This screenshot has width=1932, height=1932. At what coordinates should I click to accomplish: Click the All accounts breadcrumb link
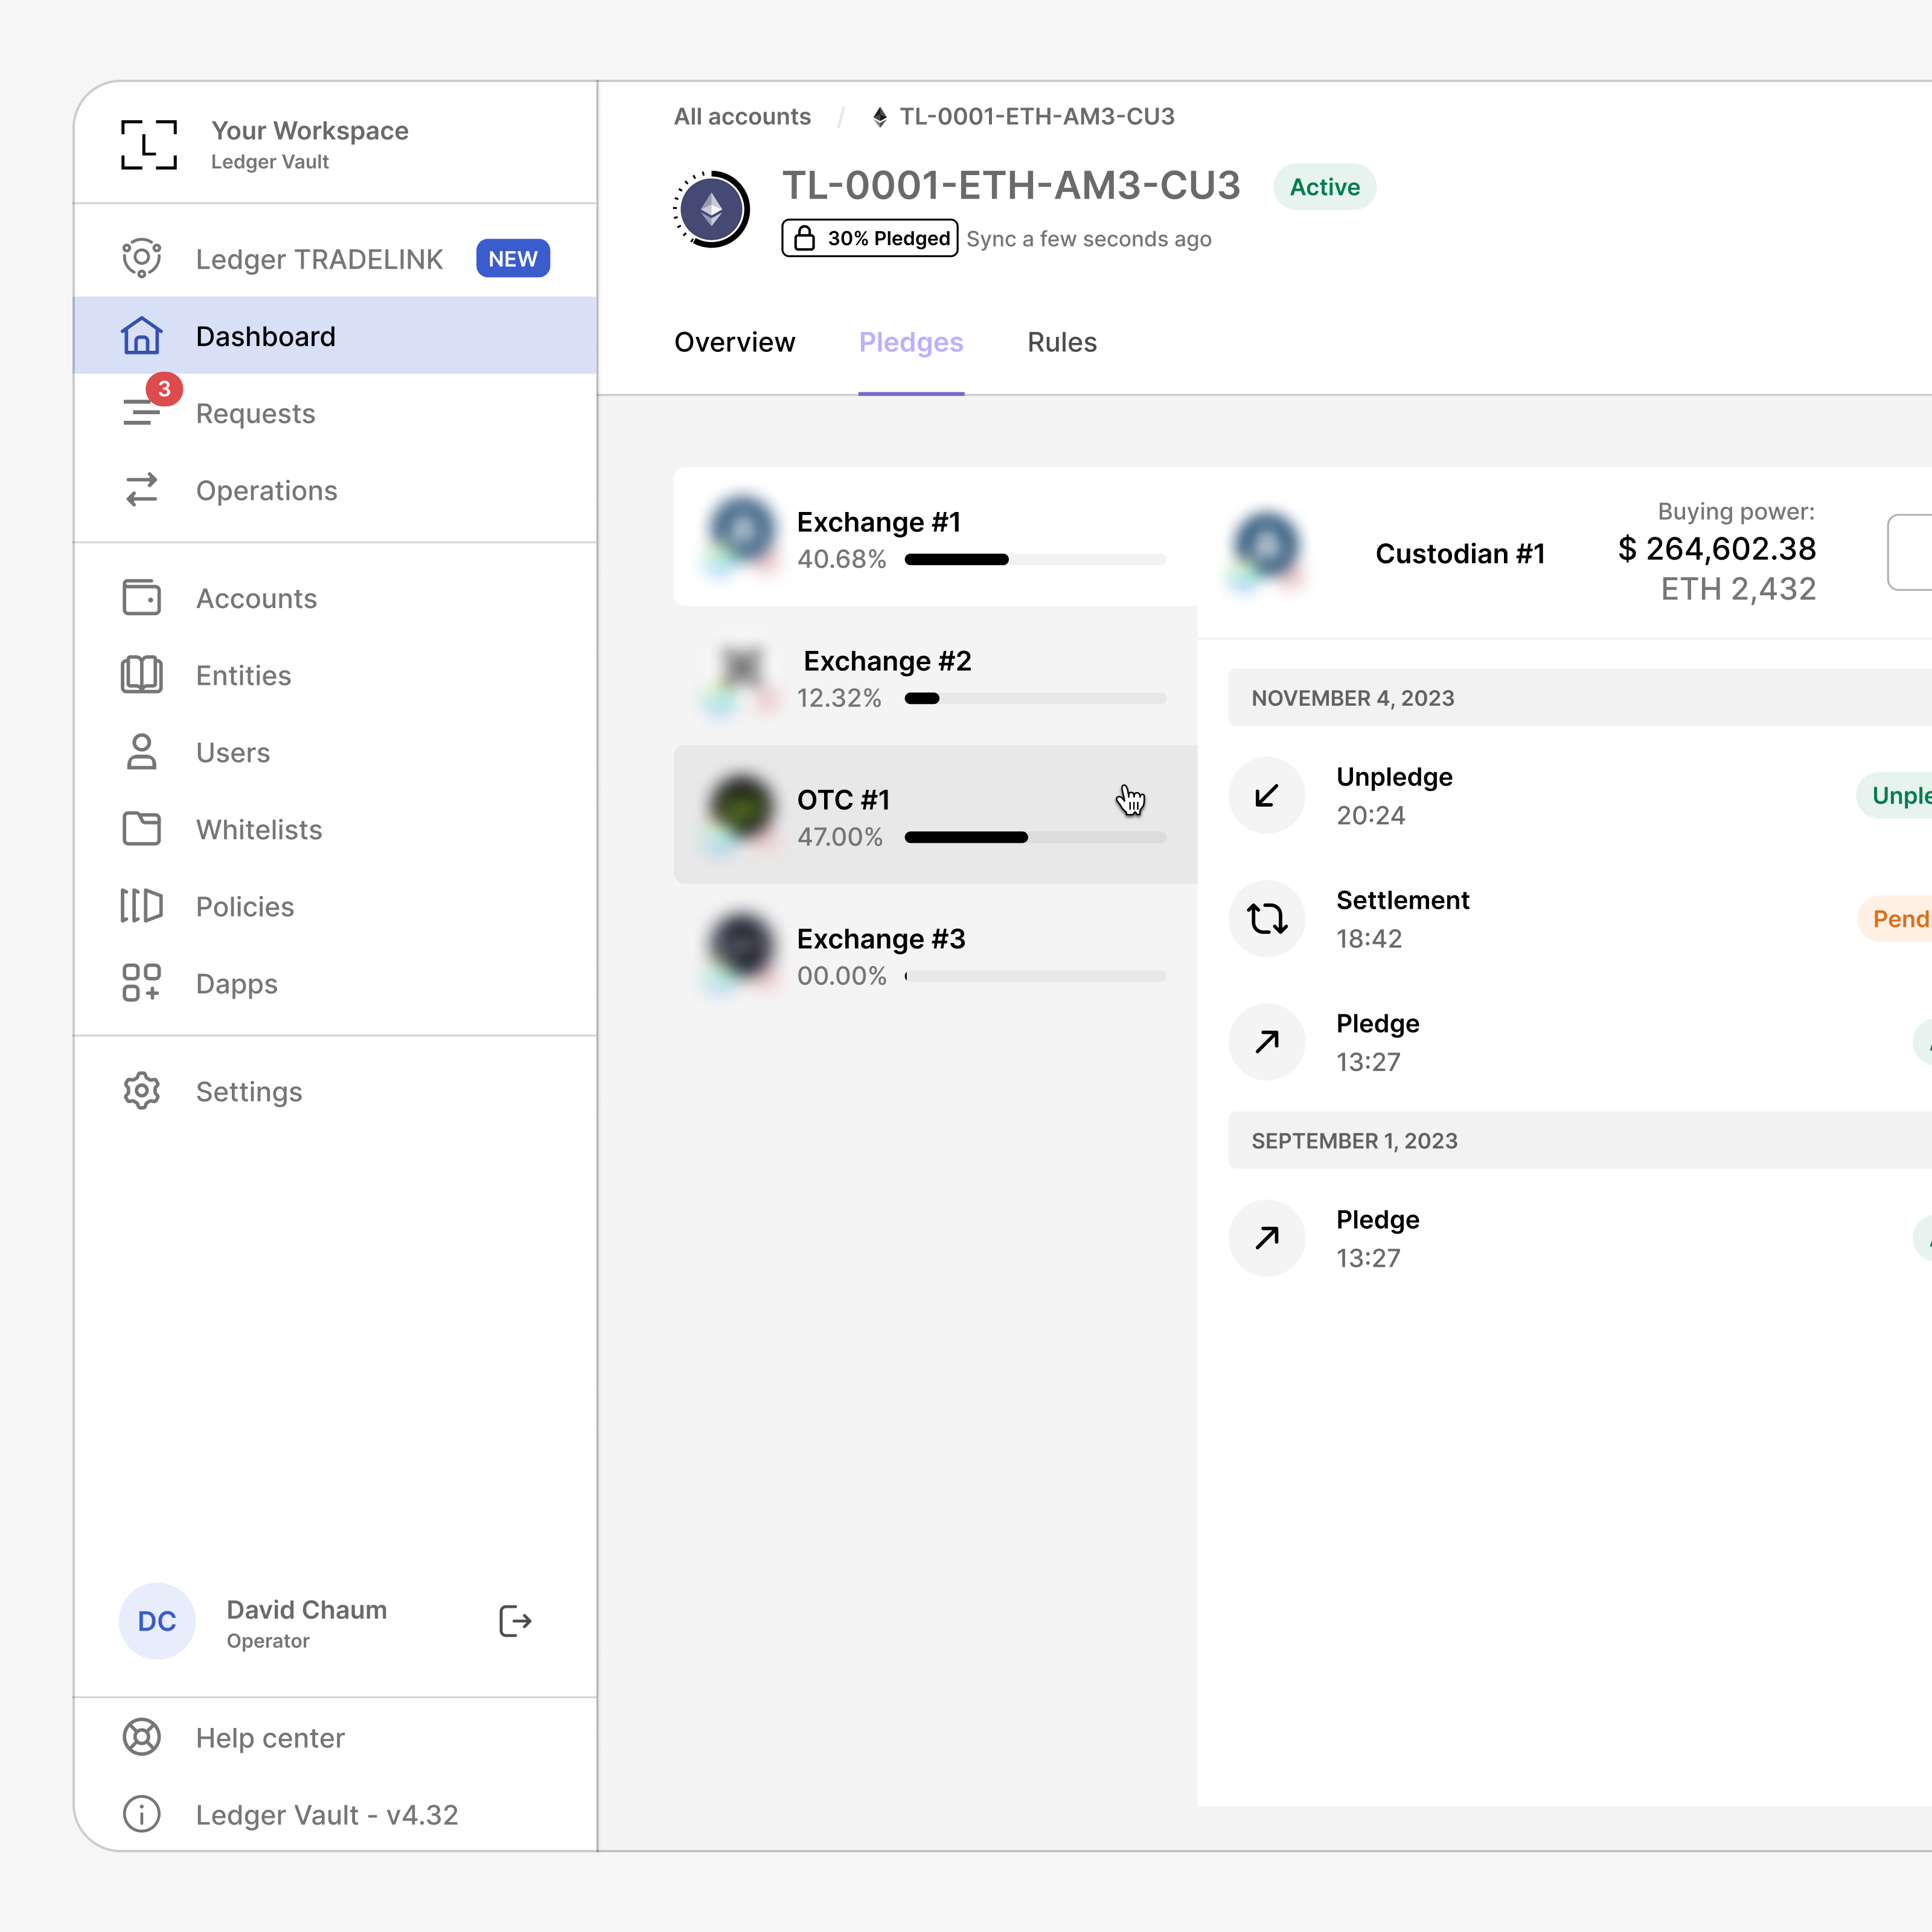pyautogui.click(x=742, y=117)
